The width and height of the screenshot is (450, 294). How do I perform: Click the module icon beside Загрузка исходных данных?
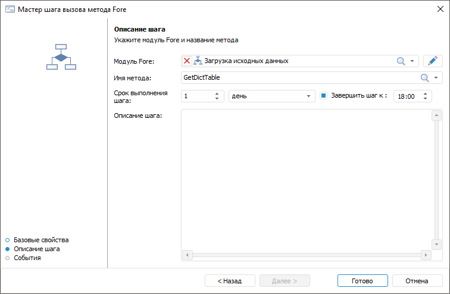tap(198, 61)
